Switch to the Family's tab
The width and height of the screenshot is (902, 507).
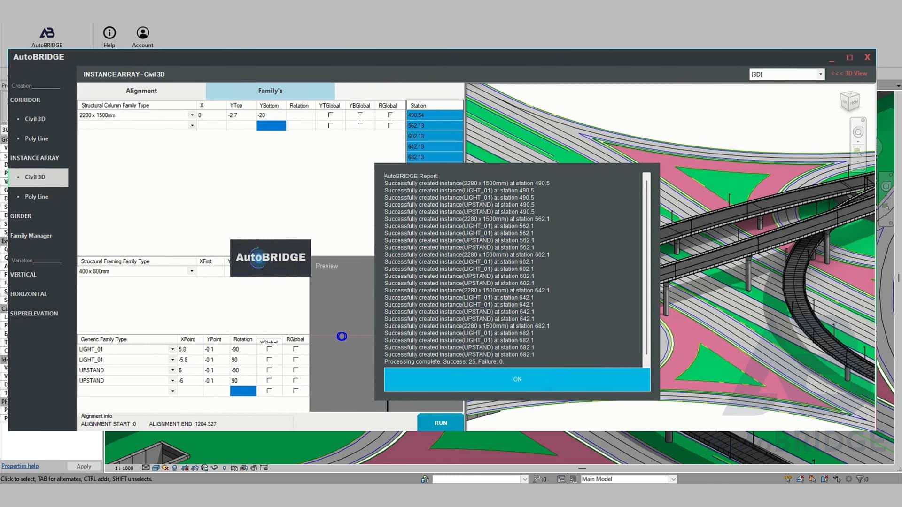pyautogui.click(x=270, y=91)
